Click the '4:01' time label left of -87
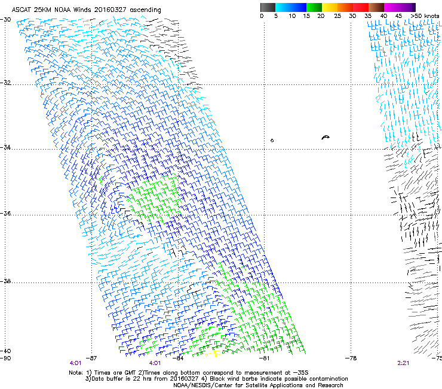The height and width of the screenshot is (389, 442). (x=75, y=363)
